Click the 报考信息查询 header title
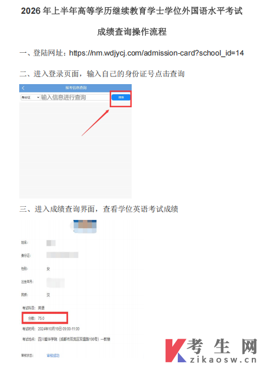This screenshot has width=265, height=370. coord(76,88)
